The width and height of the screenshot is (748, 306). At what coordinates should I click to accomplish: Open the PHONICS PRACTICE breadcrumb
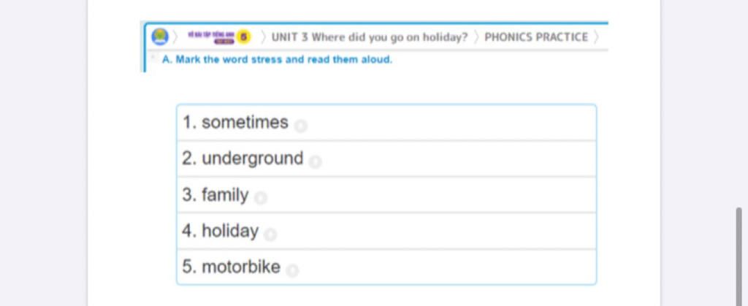coord(536,37)
